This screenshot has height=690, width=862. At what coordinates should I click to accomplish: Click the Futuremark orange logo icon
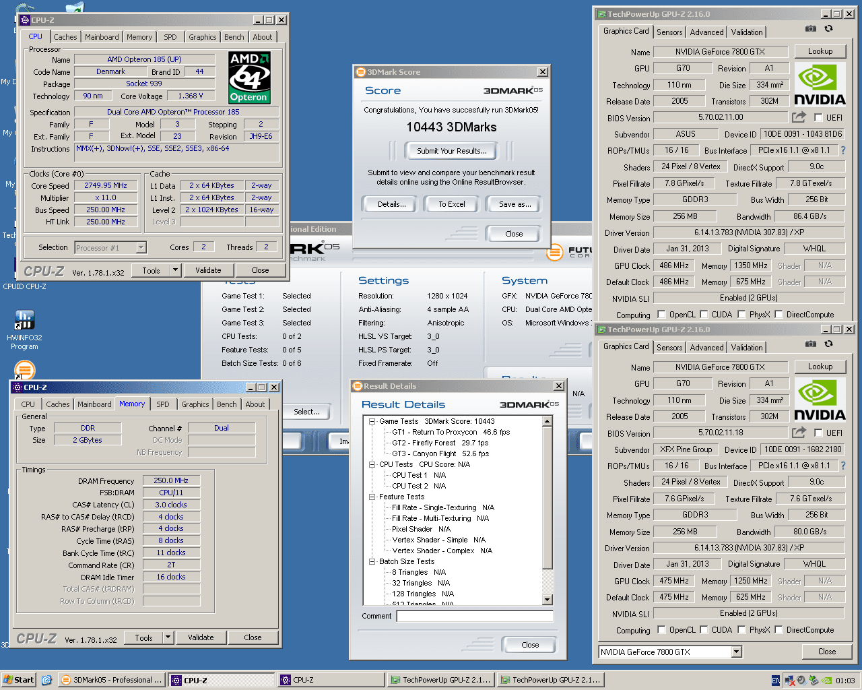tap(554, 253)
